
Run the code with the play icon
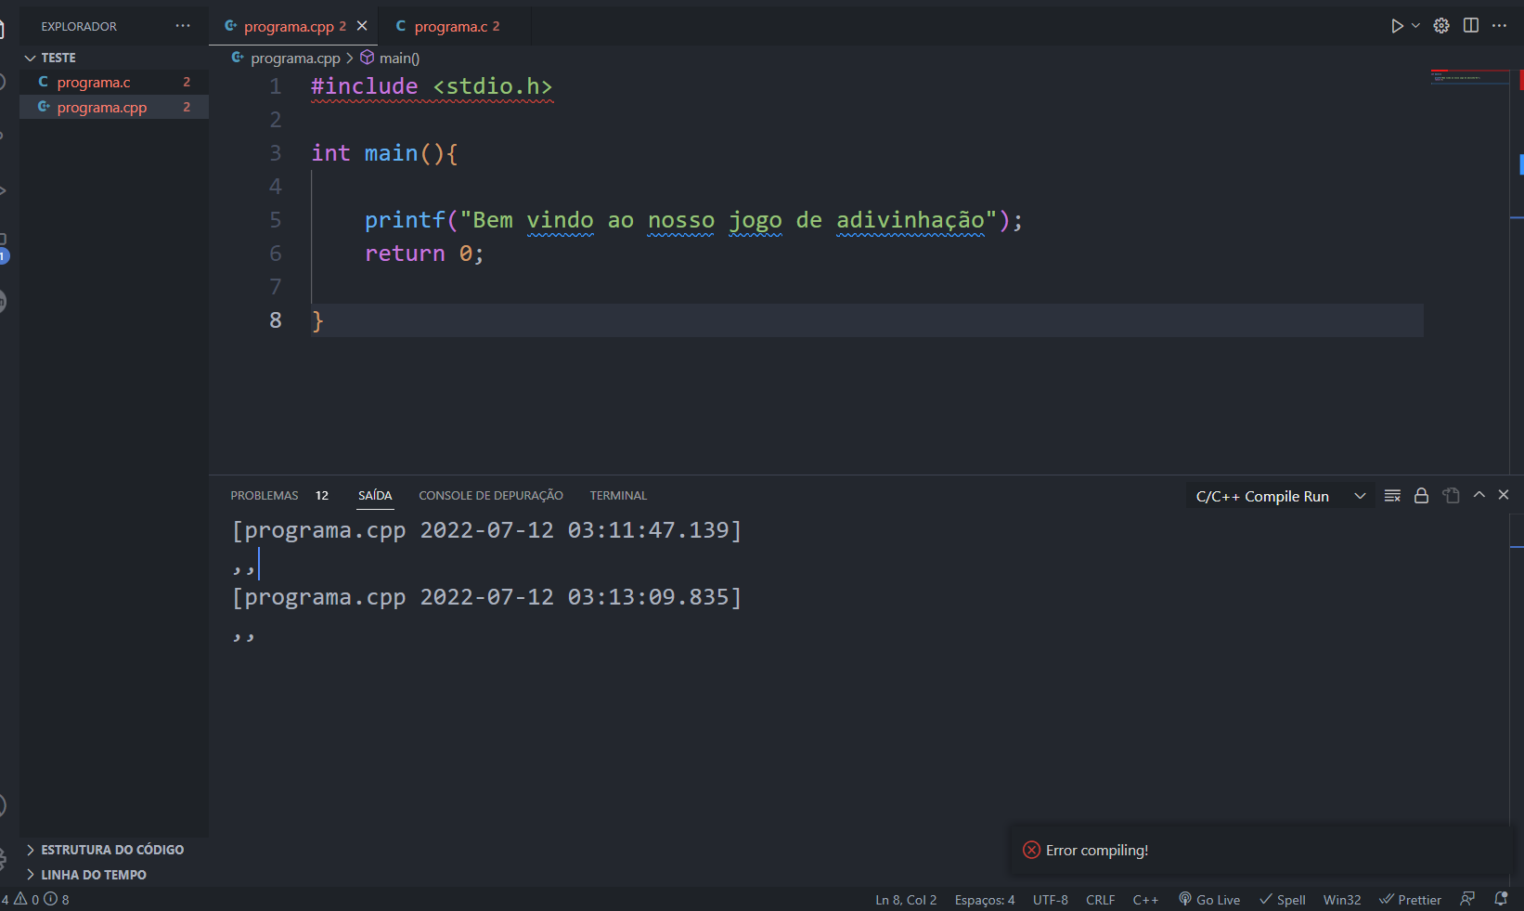click(x=1397, y=26)
